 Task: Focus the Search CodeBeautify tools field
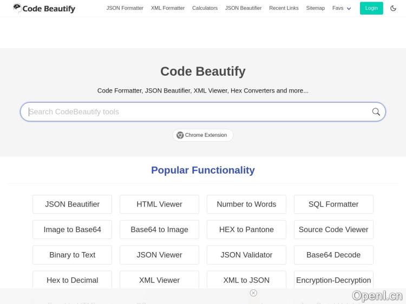click(195, 112)
